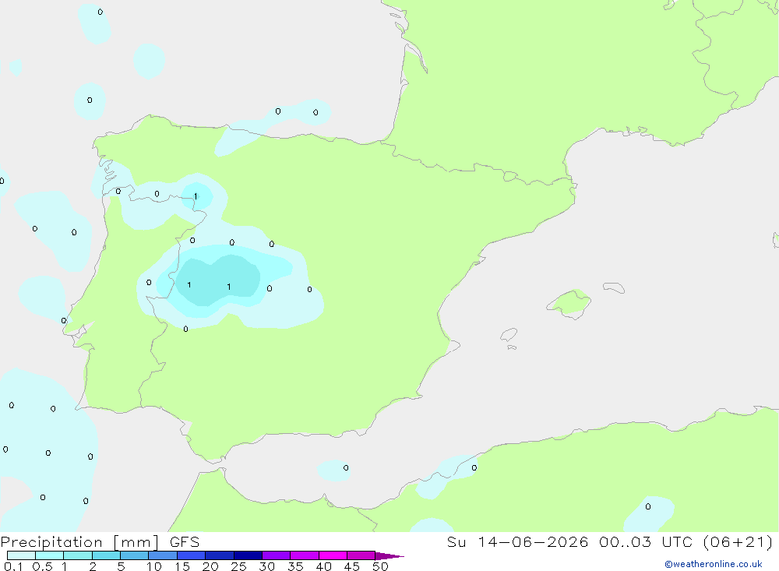Select the 10–15 mm legend swatch
This screenshot has height=571, width=779.
click(x=163, y=555)
